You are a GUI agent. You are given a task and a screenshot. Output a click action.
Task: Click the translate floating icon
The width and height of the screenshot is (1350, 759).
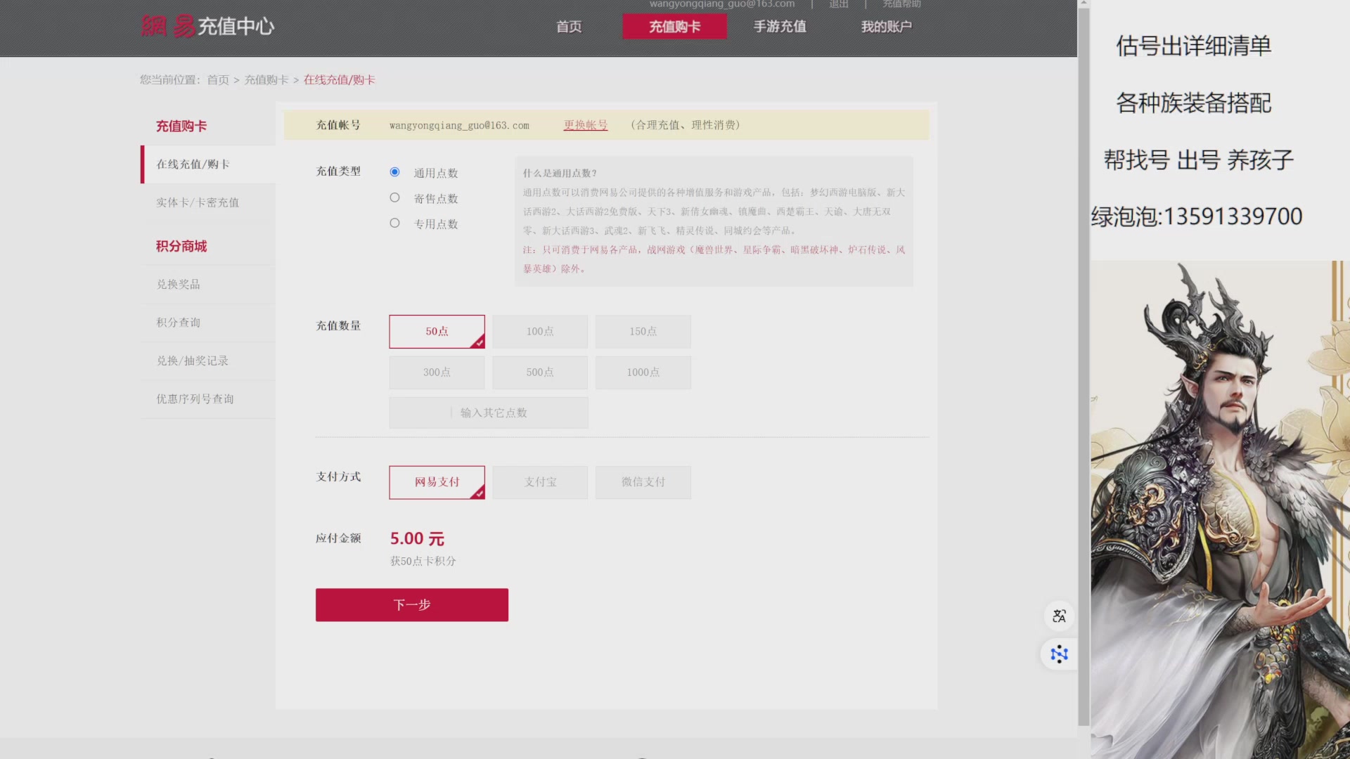point(1059,616)
